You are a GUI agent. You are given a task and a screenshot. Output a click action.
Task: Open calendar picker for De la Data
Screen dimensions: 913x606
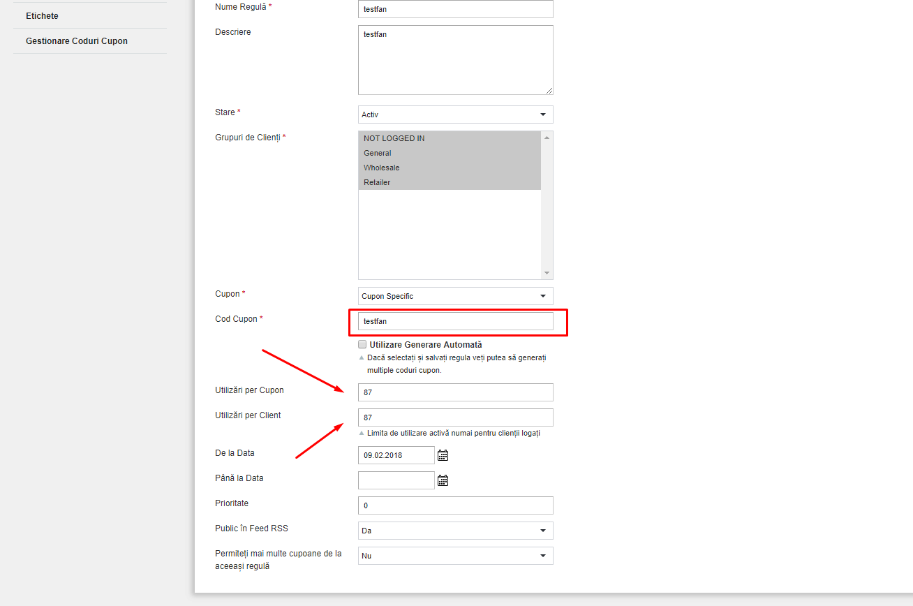coord(443,455)
